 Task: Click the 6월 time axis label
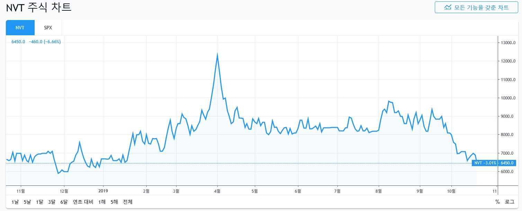298,191
